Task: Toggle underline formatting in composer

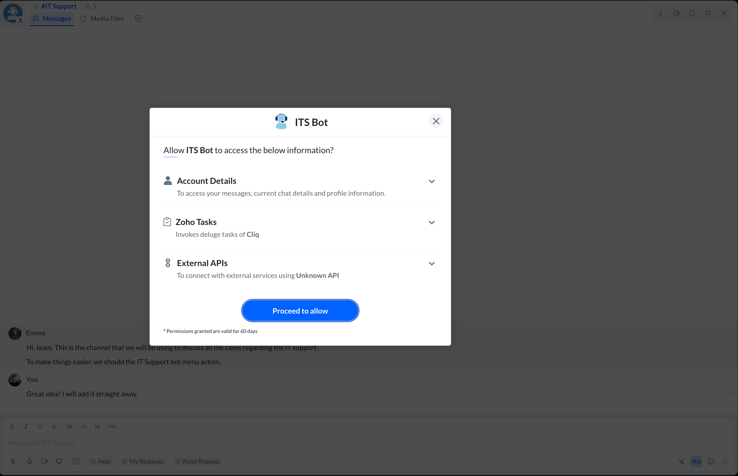Action: click(40, 426)
